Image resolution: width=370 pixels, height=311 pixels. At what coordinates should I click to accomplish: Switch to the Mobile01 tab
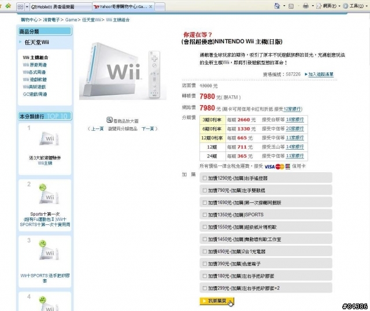pyautogui.click(x=60, y=7)
